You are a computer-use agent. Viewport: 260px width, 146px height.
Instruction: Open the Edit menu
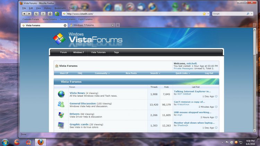[31, 8]
